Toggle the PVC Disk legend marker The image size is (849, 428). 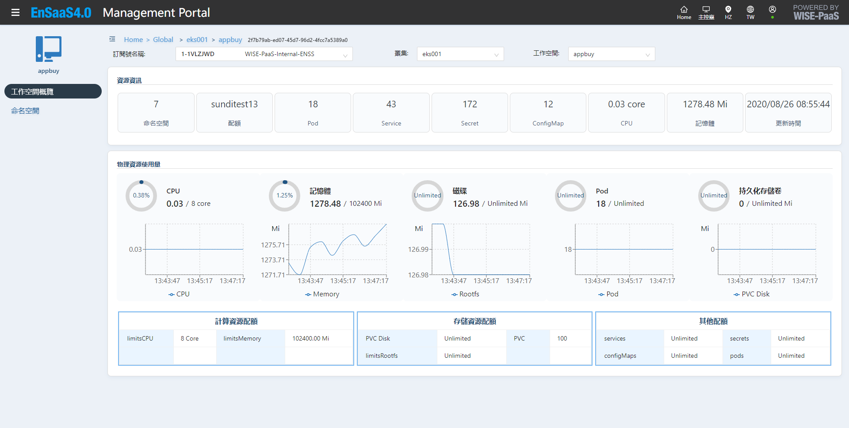click(x=737, y=294)
